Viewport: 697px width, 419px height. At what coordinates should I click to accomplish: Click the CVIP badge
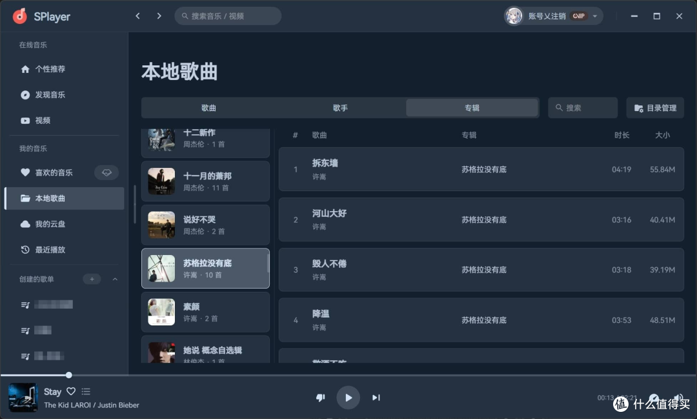click(x=579, y=16)
